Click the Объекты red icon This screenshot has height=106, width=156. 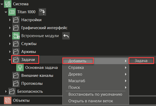tap(8, 100)
